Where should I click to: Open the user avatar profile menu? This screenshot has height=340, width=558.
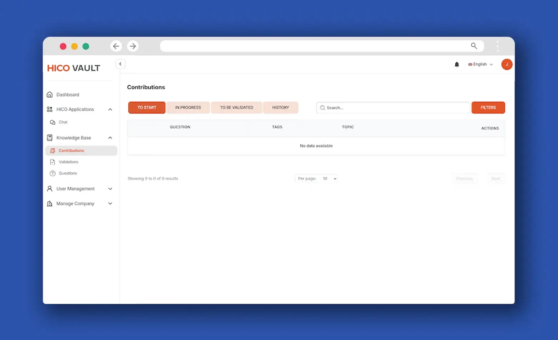coord(507,65)
